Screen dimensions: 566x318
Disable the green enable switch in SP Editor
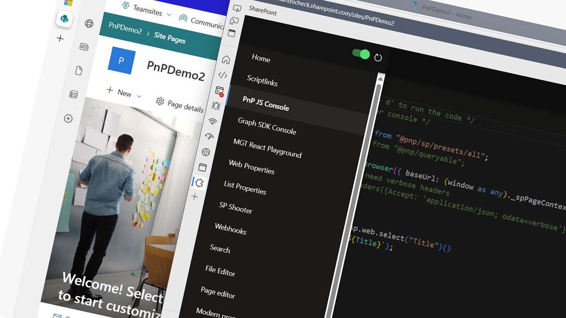pyautogui.click(x=362, y=54)
